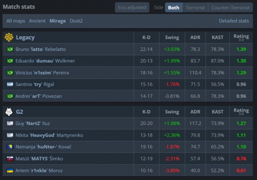257x180 pixels.
Task: Open the G2 team page link
Action: [20, 112]
